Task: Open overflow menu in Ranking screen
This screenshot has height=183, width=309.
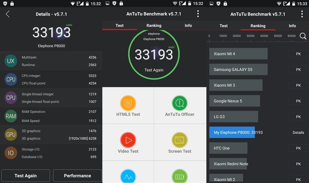Action: [302, 14]
